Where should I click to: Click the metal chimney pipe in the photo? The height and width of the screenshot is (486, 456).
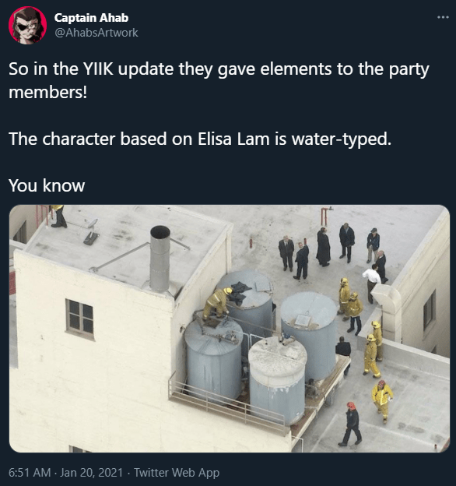coord(160,259)
